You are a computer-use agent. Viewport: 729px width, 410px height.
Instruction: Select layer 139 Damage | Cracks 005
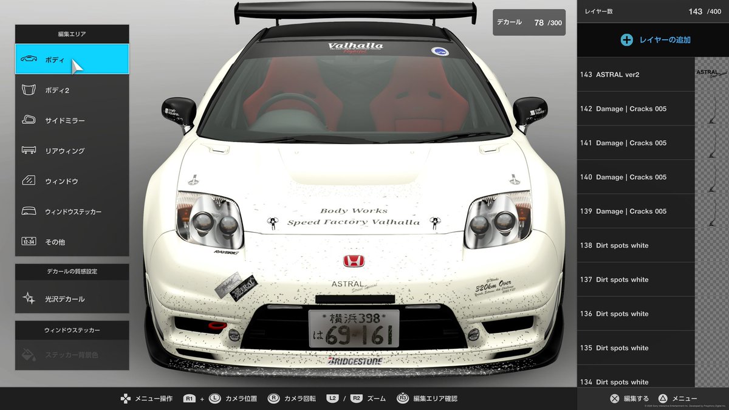[x=635, y=211]
